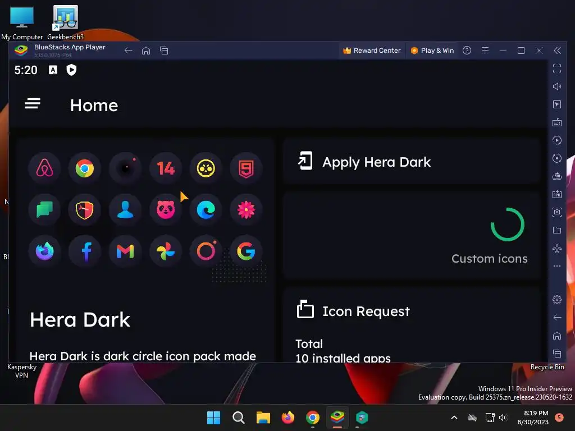Click the '10 installed apps' text

pos(343,357)
